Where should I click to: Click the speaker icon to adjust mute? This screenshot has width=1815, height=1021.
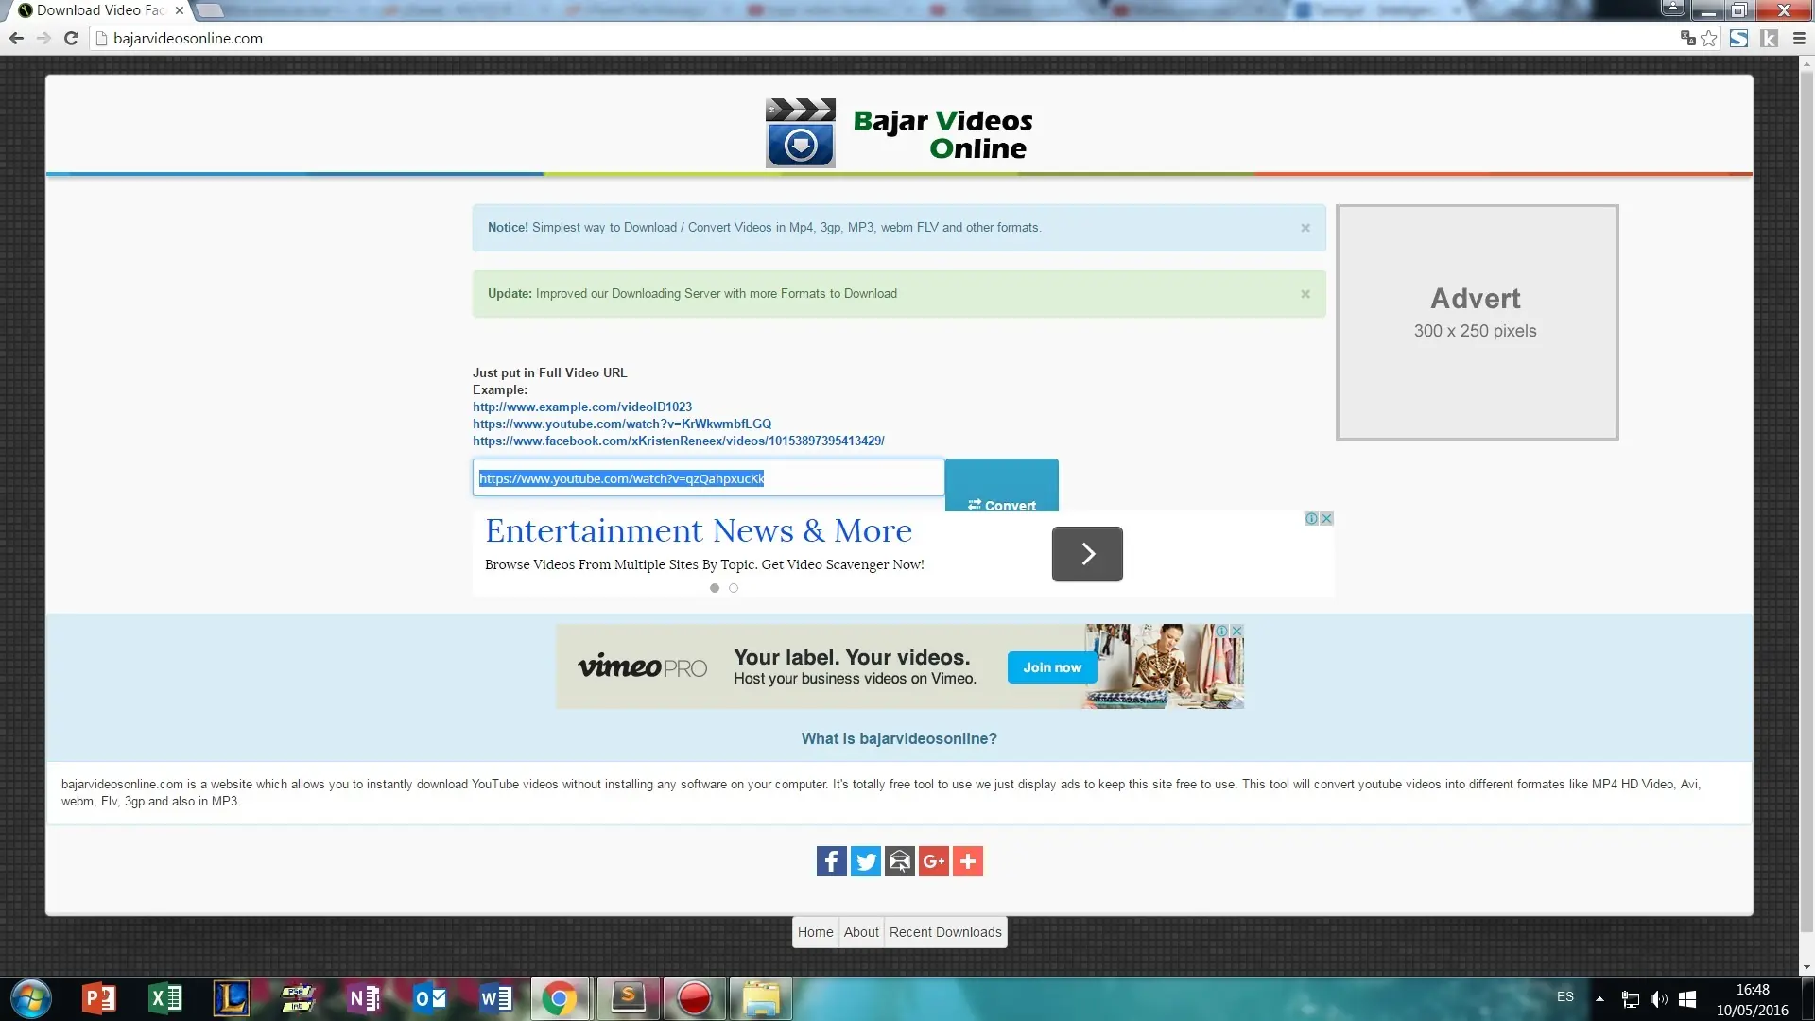click(x=1660, y=998)
